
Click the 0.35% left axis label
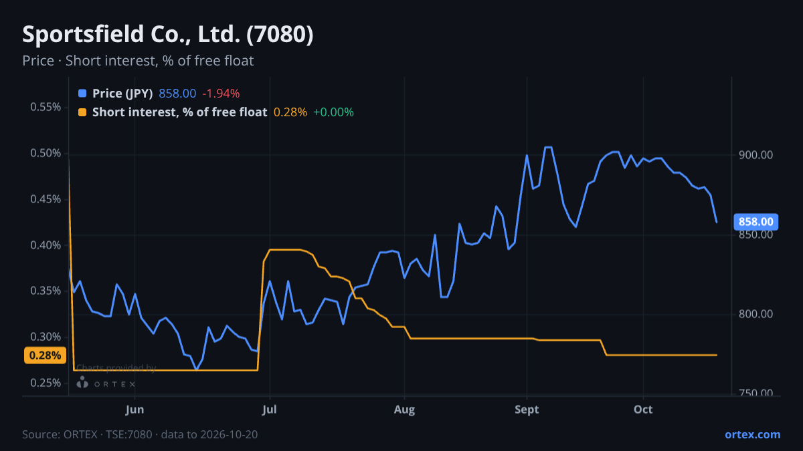[x=46, y=291]
